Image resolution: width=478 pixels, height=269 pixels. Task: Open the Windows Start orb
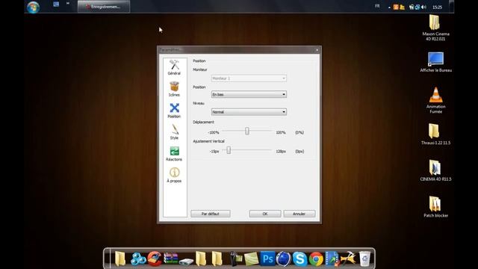tap(33, 7)
